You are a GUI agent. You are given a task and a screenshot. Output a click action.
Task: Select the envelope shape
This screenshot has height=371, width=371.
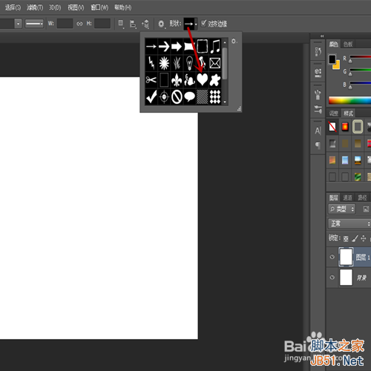pos(215,63)
